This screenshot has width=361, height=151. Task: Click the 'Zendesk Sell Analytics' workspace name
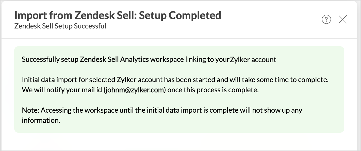pos(114,59)
